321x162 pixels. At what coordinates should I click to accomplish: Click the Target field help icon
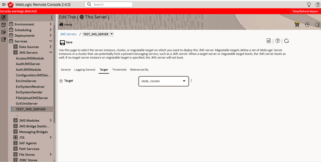(x=61, y=81)
